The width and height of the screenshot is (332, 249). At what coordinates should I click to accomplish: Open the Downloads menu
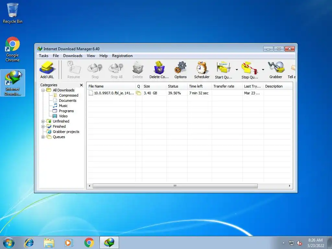73,56
